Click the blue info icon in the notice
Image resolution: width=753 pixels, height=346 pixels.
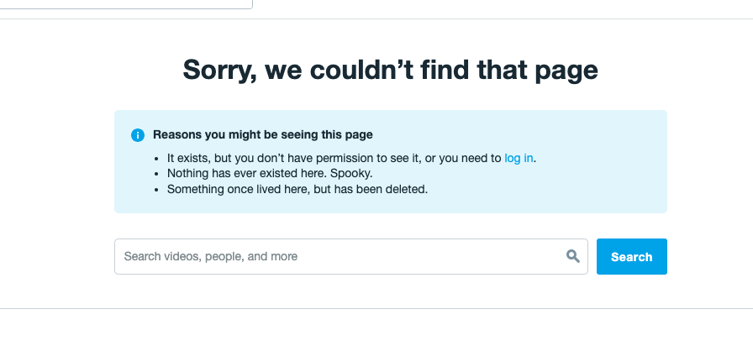coord(138,135)
